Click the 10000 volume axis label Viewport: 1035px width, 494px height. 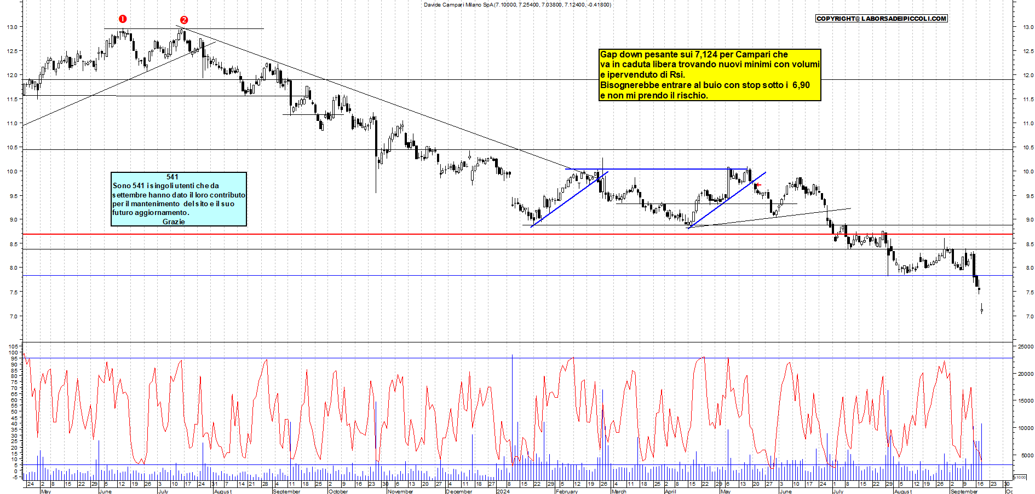point(1026,428)
